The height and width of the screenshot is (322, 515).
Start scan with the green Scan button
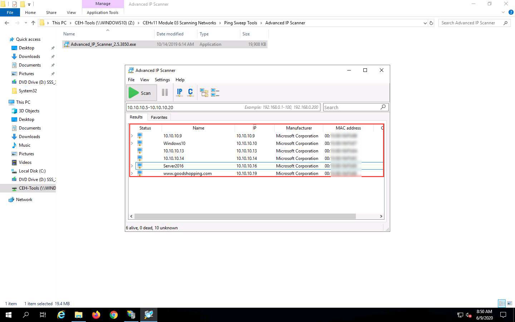point(142,93)
